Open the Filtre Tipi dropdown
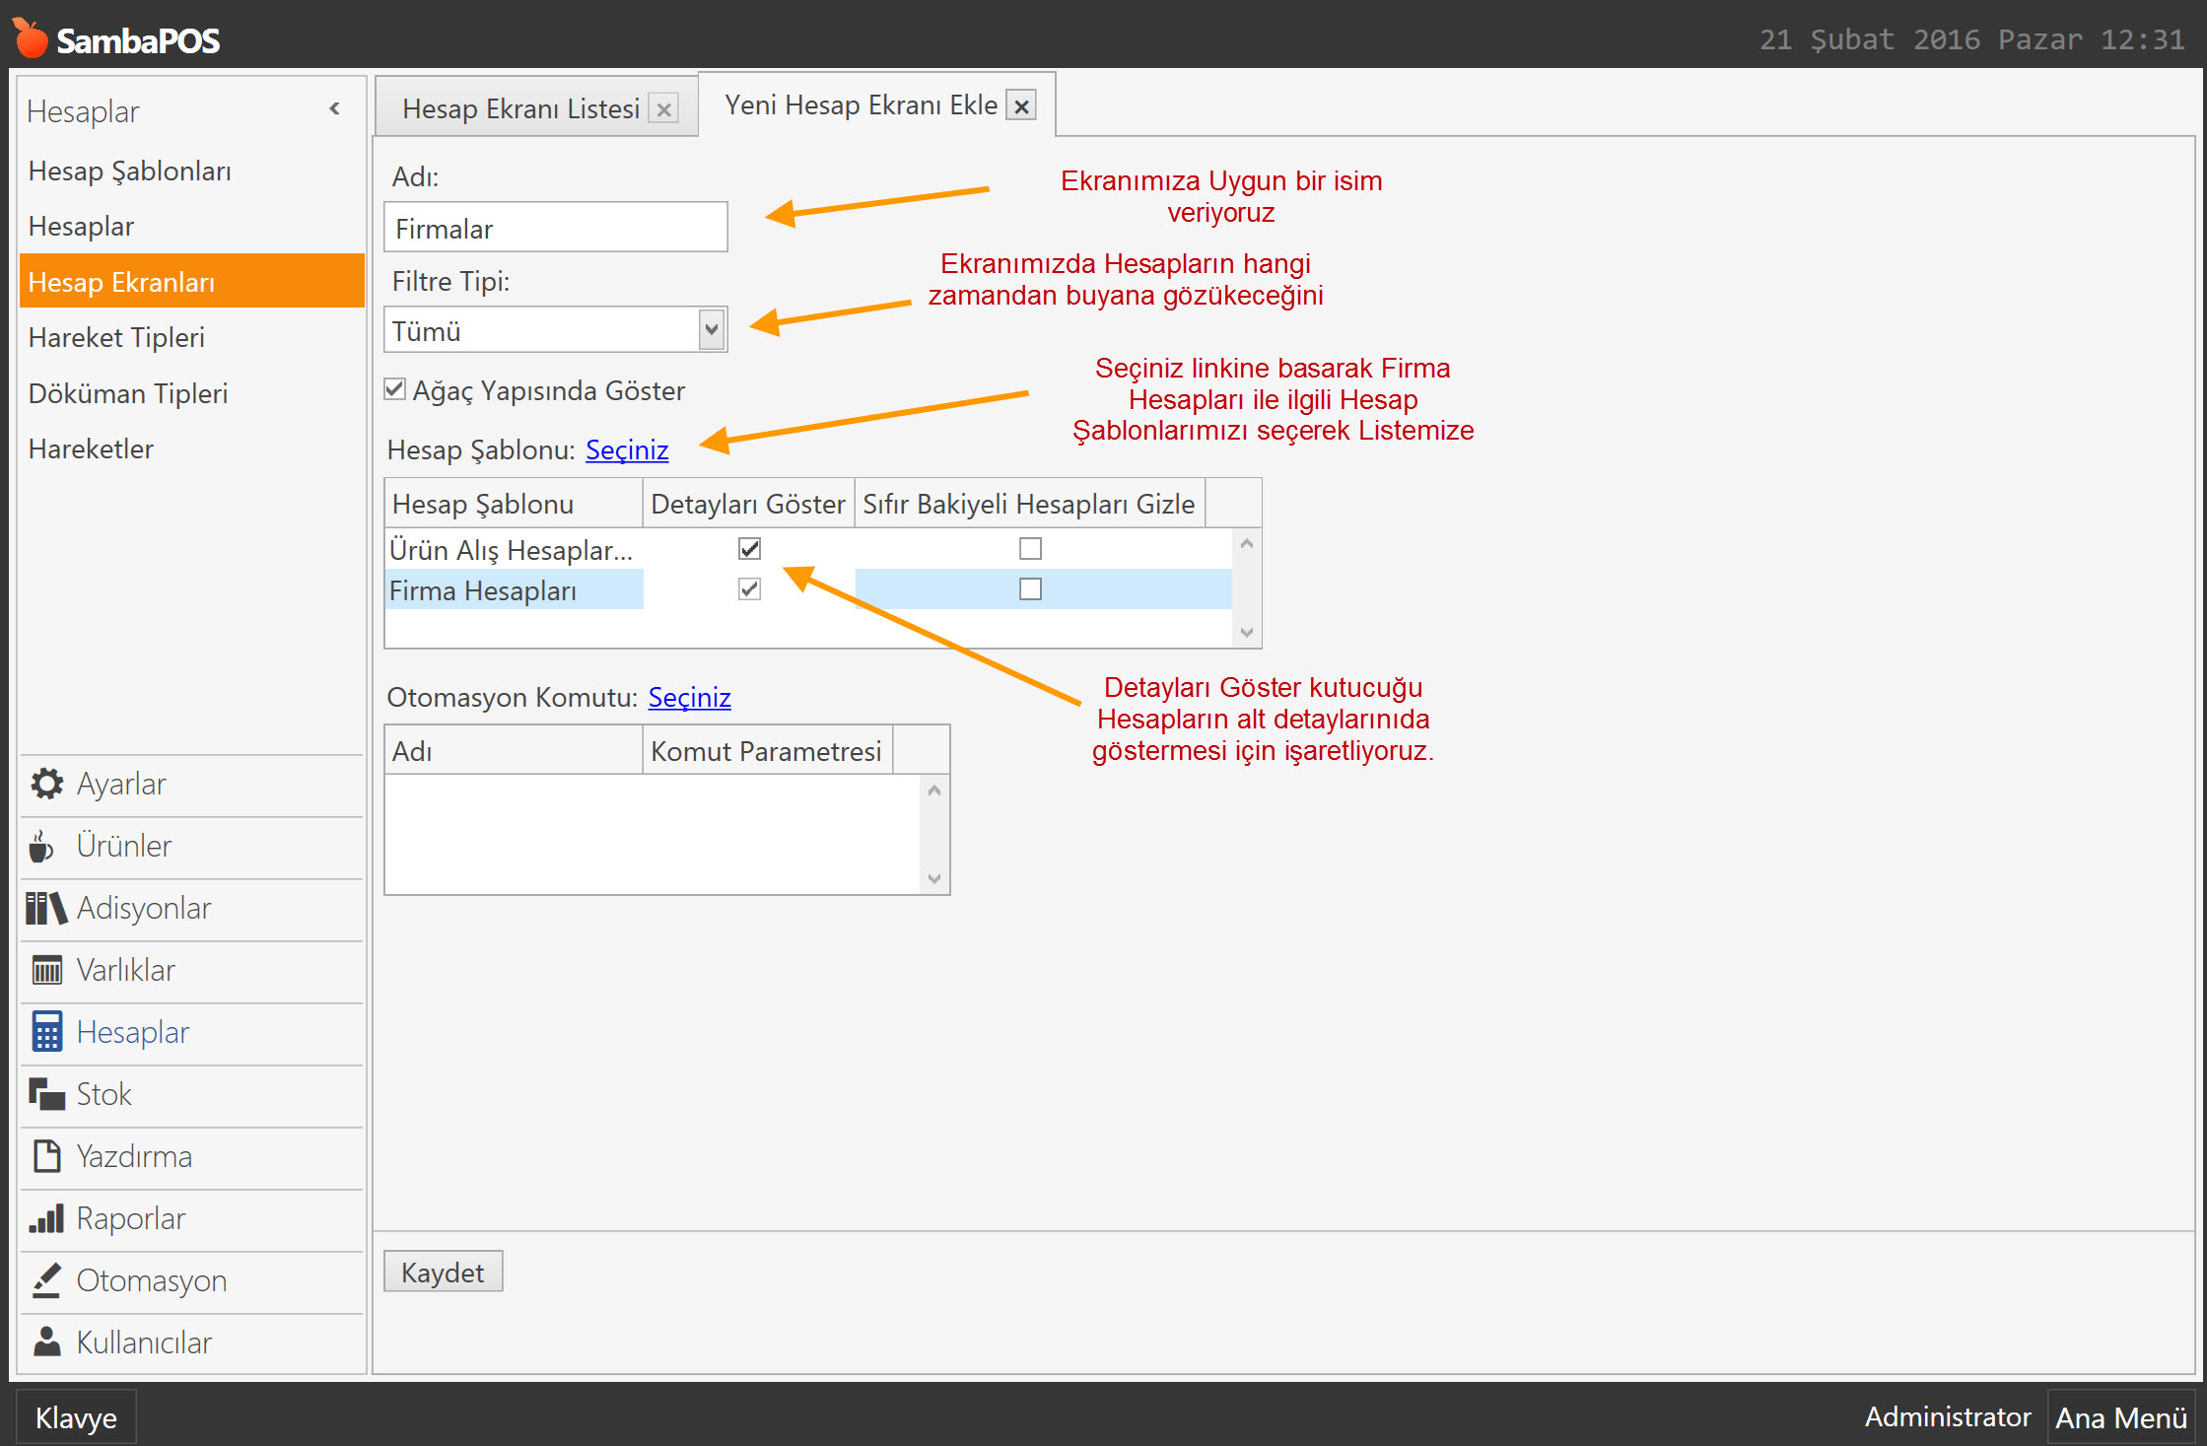 [x=711, y=329]
